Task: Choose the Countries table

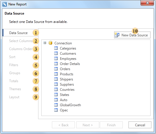Action: 67,90
